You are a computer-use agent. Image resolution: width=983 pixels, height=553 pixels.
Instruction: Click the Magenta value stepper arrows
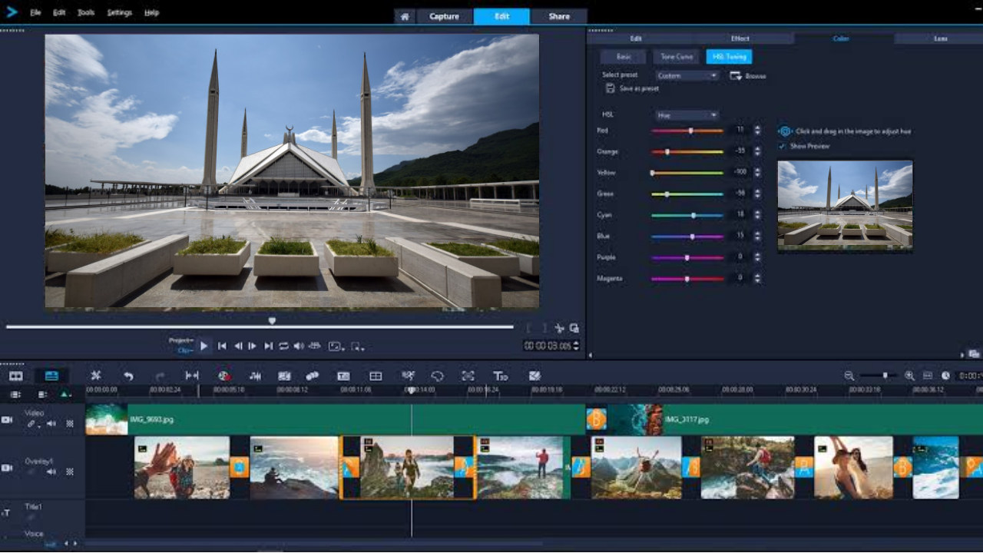757,278
